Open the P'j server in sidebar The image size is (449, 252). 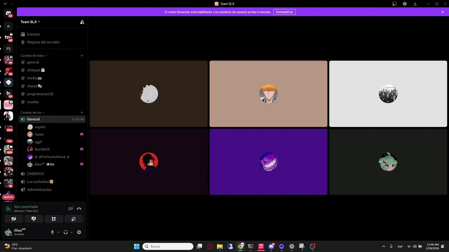[x=8, y=49]
